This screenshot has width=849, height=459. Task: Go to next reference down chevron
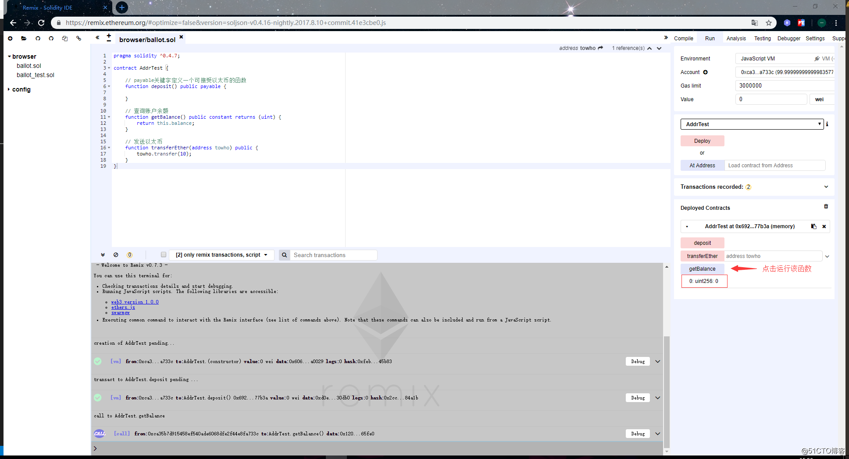pyautogui.click(x=659, y=48)
